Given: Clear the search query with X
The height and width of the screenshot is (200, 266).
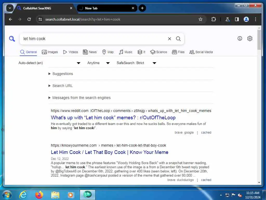Looking at the screenshot, I should (x=169, y=39).
